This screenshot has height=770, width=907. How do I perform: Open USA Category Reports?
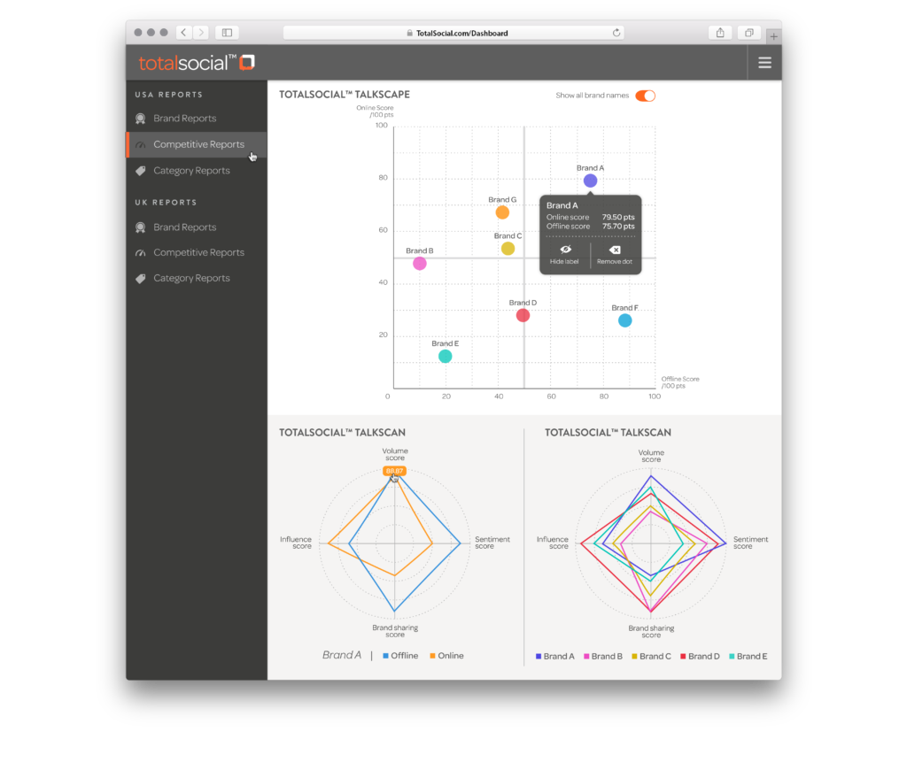pos(196,171)
